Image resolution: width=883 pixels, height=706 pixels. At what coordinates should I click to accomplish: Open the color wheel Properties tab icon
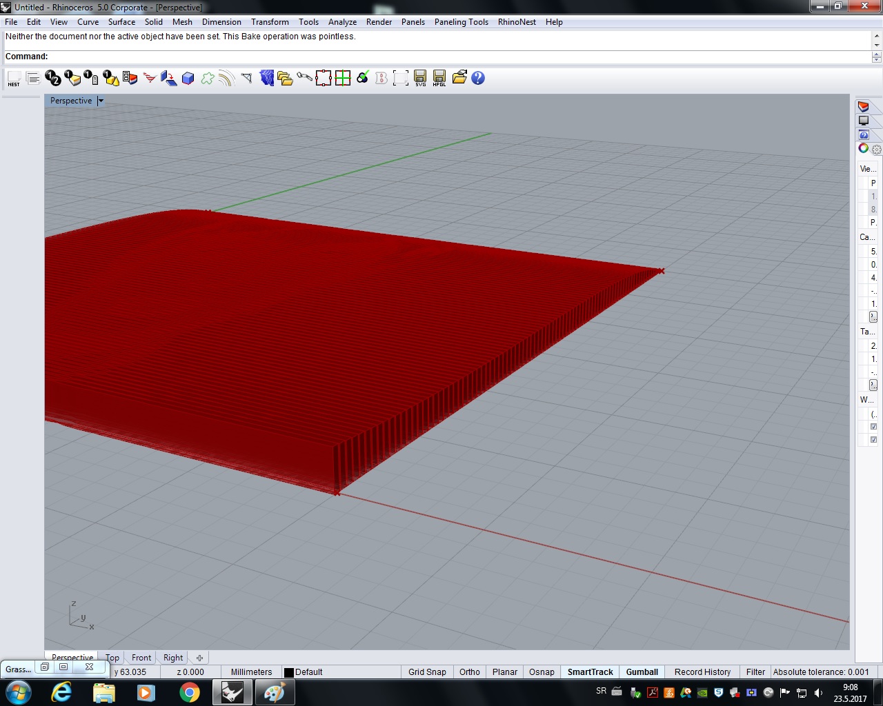[864, 148]
